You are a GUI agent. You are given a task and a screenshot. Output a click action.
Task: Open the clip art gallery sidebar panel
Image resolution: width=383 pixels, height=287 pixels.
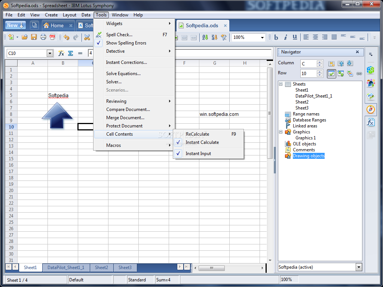371,96
